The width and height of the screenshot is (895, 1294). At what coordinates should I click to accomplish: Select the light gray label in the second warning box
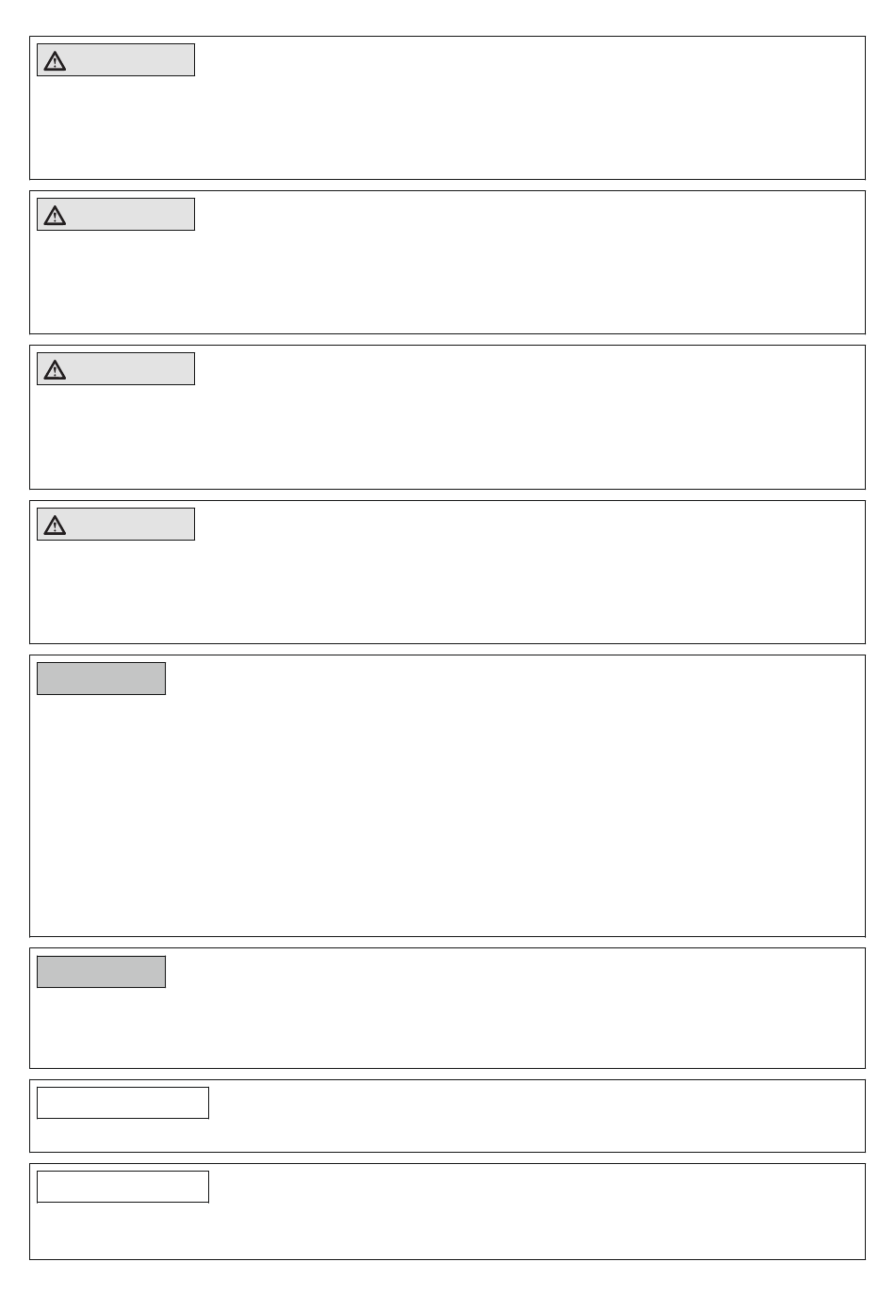coord(116,214)
